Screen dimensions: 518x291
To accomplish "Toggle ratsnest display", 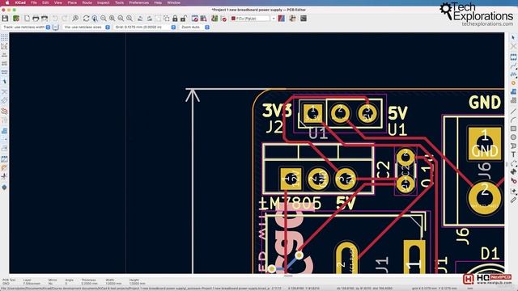I will click(x=4, y=91).
